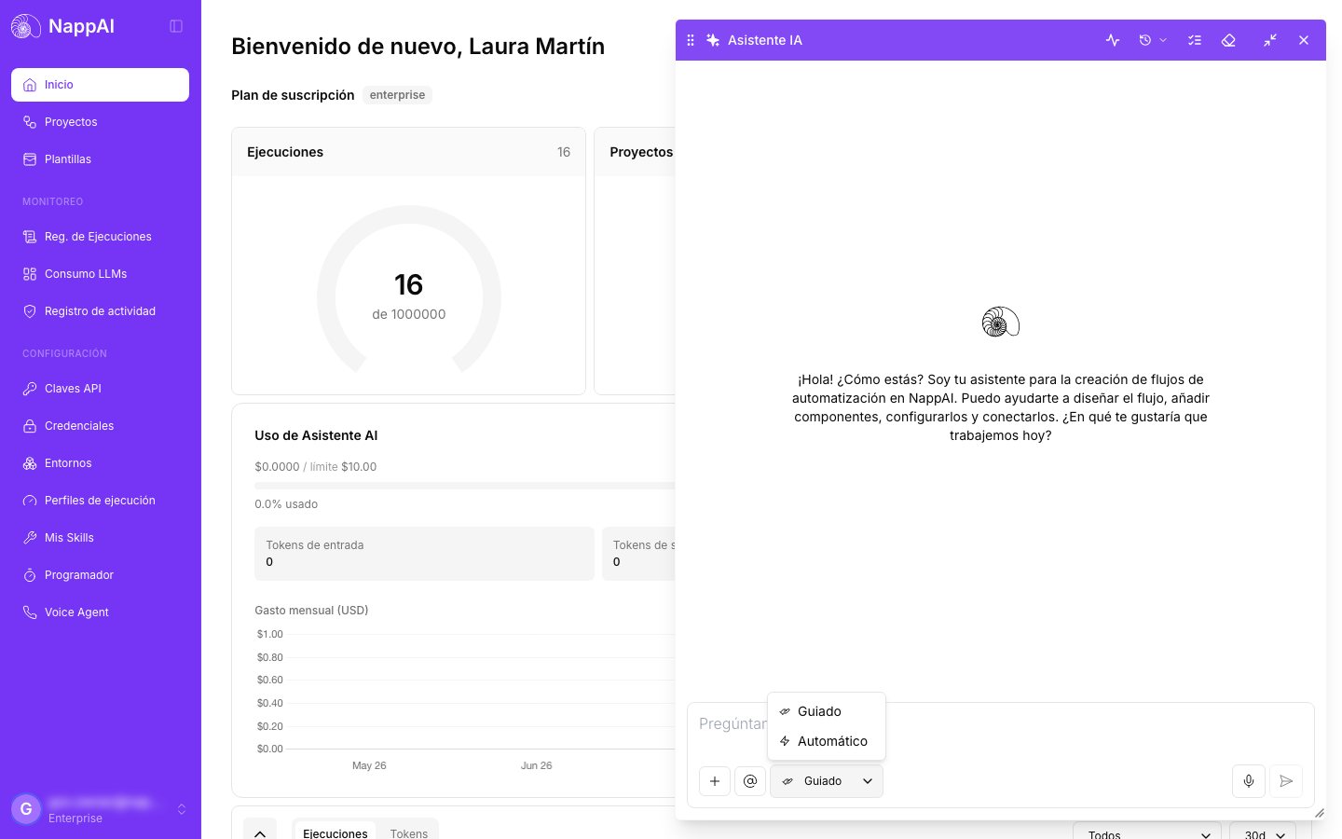Screen dimensions: 1342x839
Task: Open the Todos filter dropdown
Action: [1147, 832]
